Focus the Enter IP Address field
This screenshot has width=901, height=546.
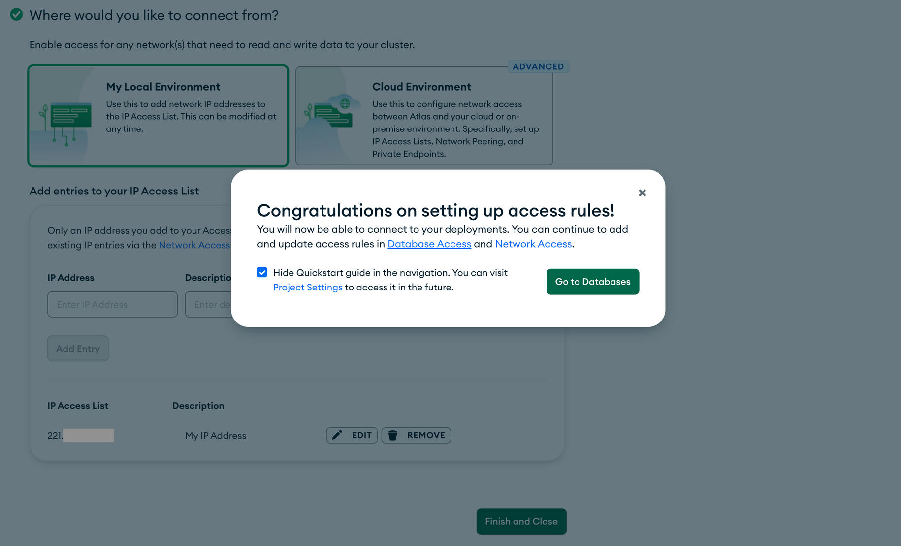click(x=112, y=304)
